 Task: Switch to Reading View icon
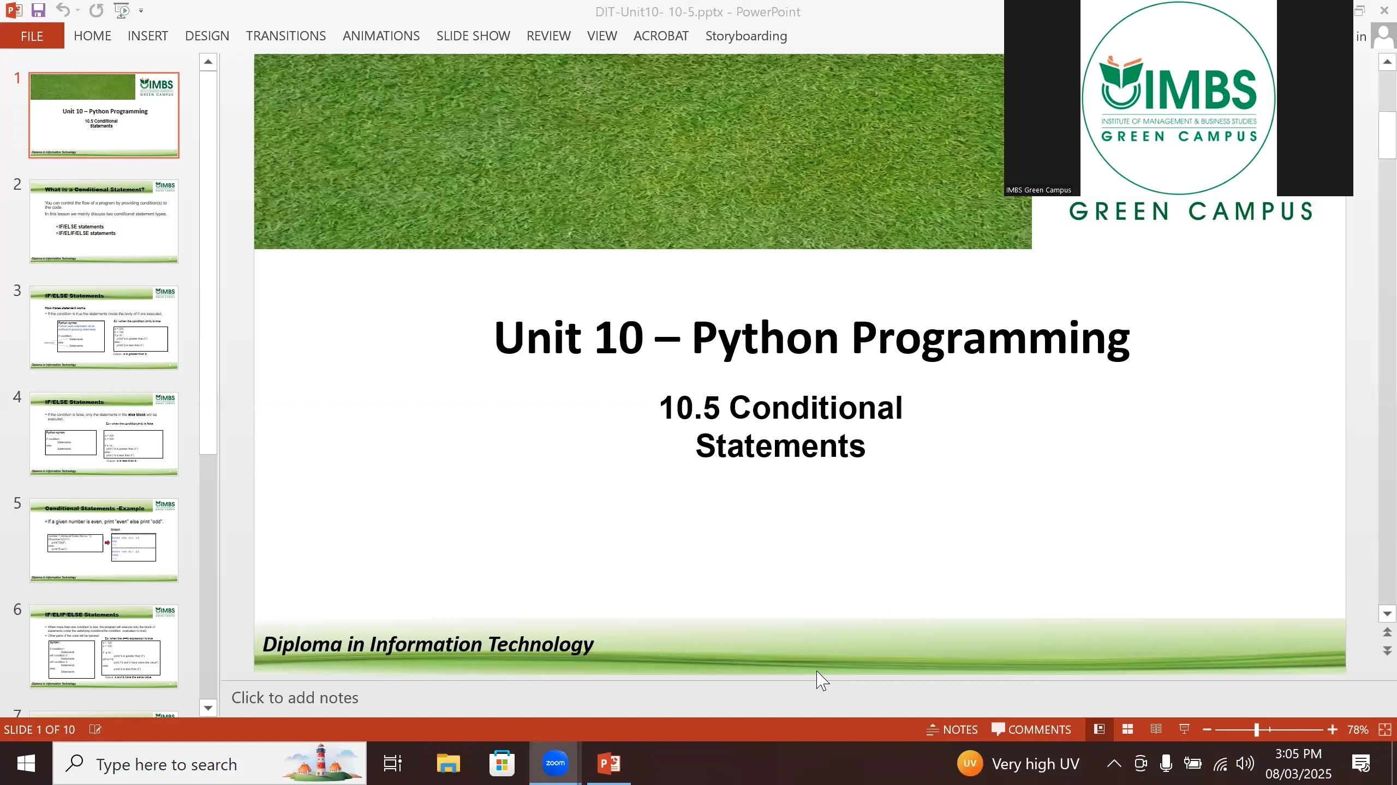[x=1156, y=729]
